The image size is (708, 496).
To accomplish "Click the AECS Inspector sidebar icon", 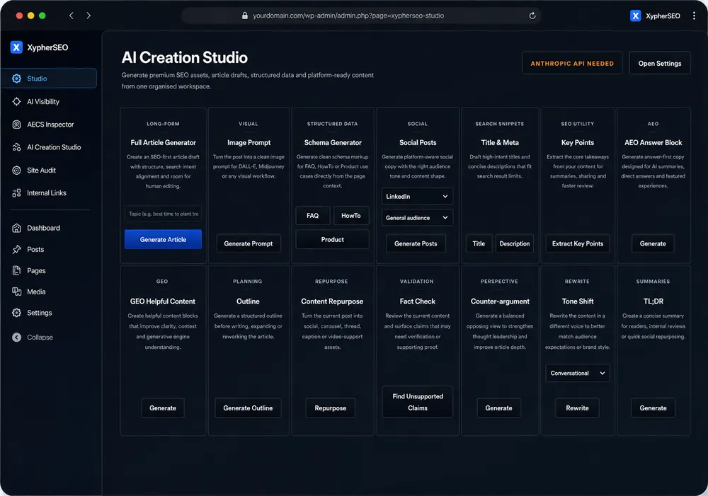I will 17,125.
